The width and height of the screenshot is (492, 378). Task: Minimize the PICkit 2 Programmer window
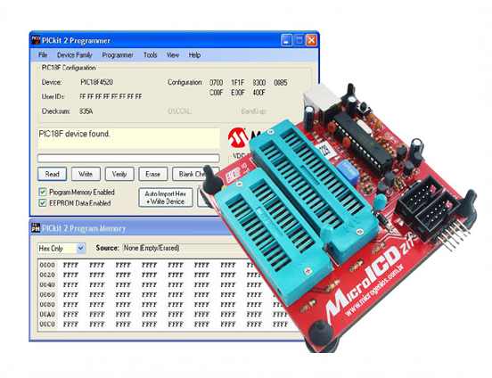click(x=286, y=40)
